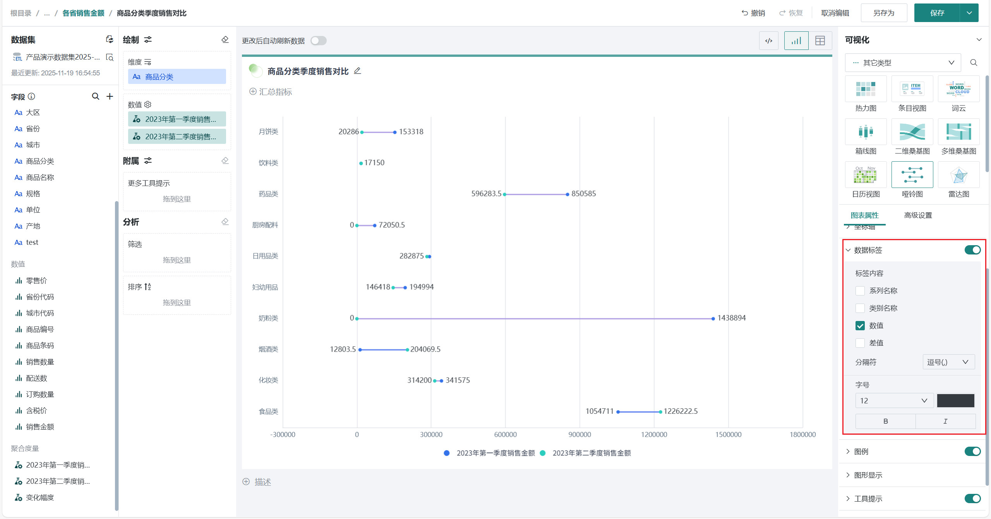The width and height of the screenshot is (991, 519).
Task: Click the add field plus icon
Action: [x=110, y=96]
